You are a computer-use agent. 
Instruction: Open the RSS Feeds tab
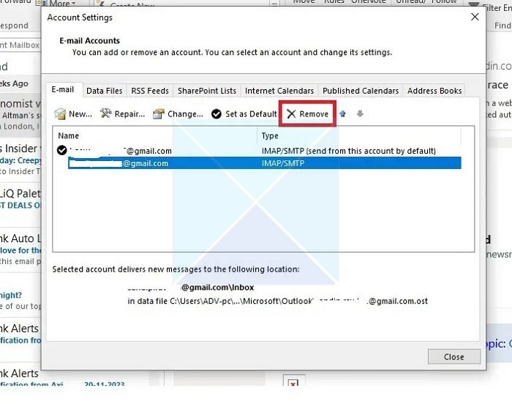(150, 91)
